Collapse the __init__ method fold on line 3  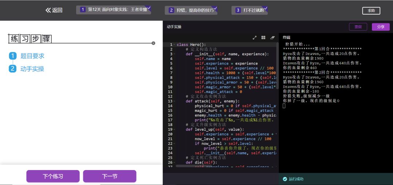(x=175, y=54)
